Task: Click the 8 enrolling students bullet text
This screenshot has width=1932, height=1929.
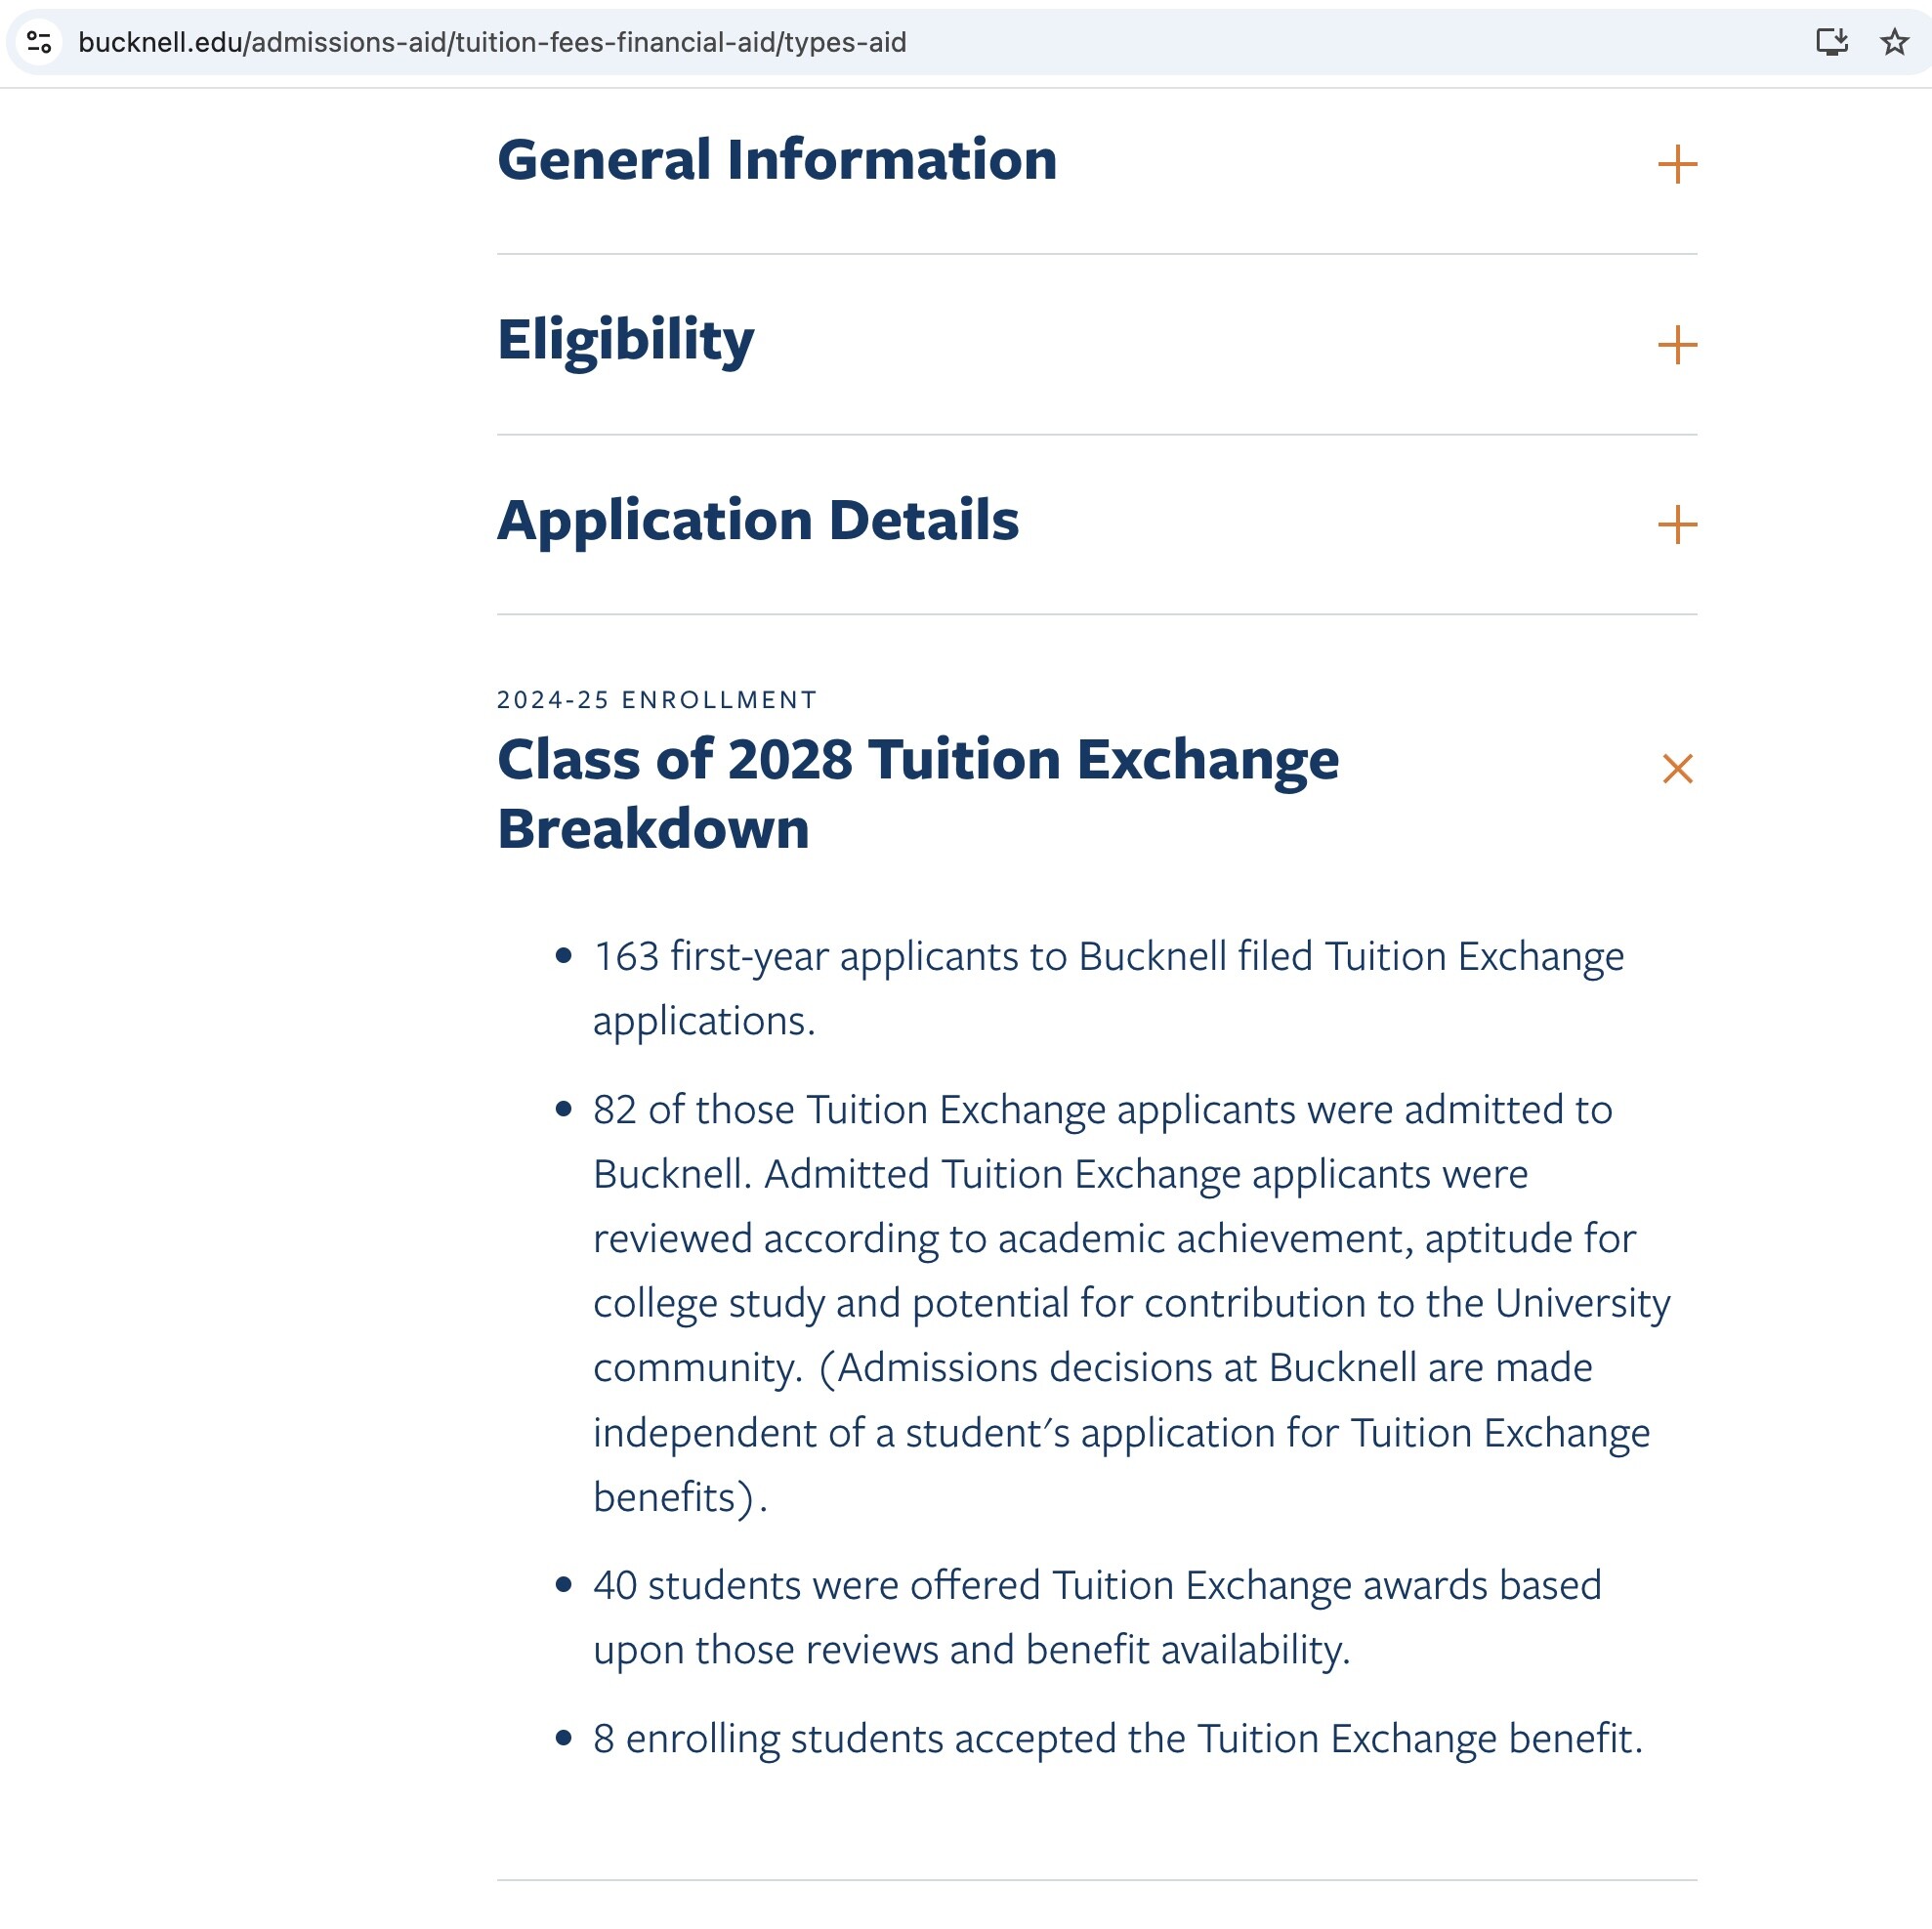Action: pos(1117,1739)
